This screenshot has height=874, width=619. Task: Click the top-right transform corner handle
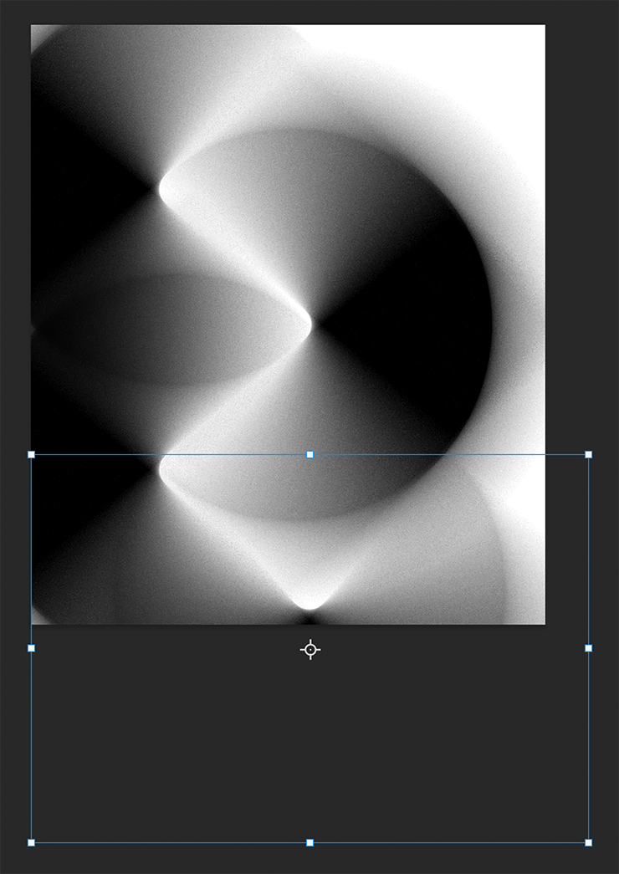pyautogui.click(x=588, y=455)
